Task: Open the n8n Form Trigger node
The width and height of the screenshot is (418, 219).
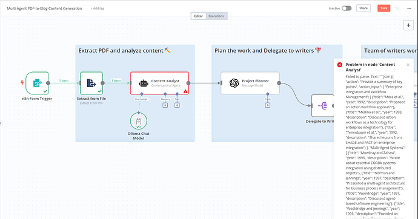Action: [x=37, y=83]
